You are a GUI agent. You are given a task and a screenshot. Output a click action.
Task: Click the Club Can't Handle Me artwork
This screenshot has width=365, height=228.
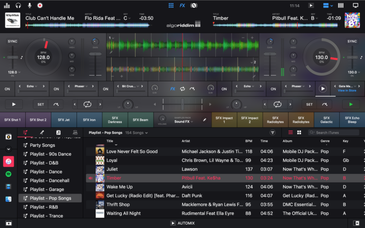pyautogui.click(x=12, y=20)
